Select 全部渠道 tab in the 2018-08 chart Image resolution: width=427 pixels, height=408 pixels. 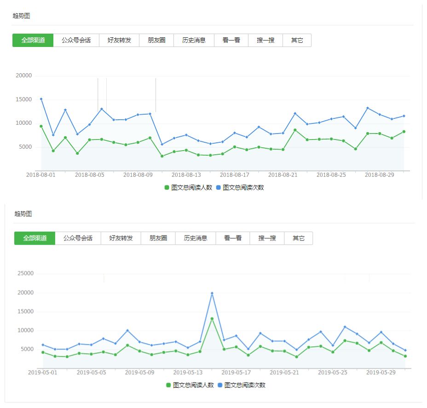click(33, 41)
